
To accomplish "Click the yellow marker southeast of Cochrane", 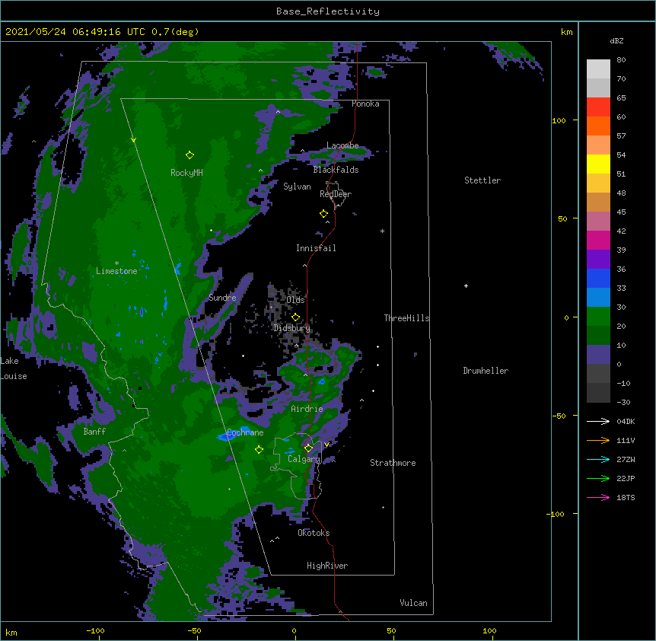I will [259, 450].
